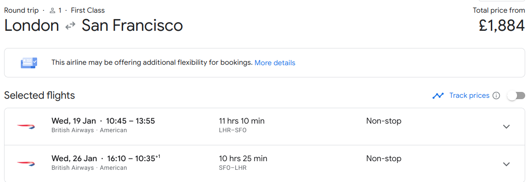The image size is (527, 182).
Task: Click the passenger count person icon
Action: click(x=52, y=10)
